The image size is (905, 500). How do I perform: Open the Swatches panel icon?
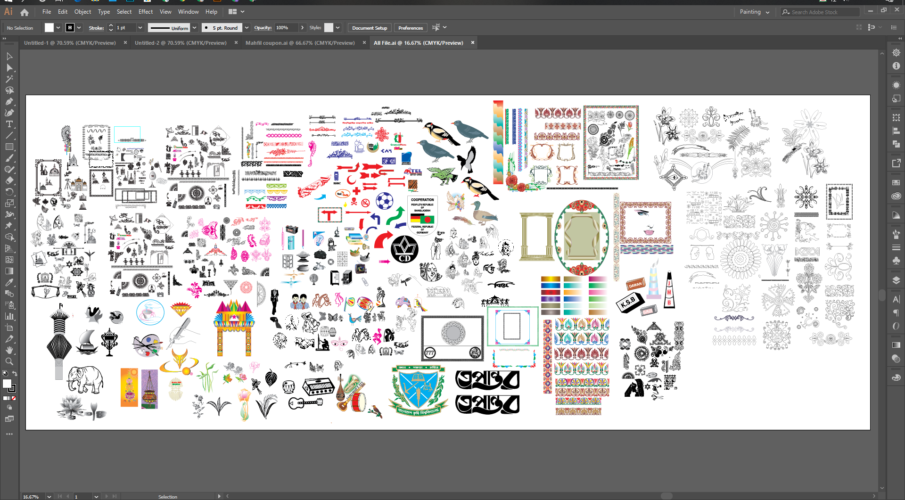(896, 182)
